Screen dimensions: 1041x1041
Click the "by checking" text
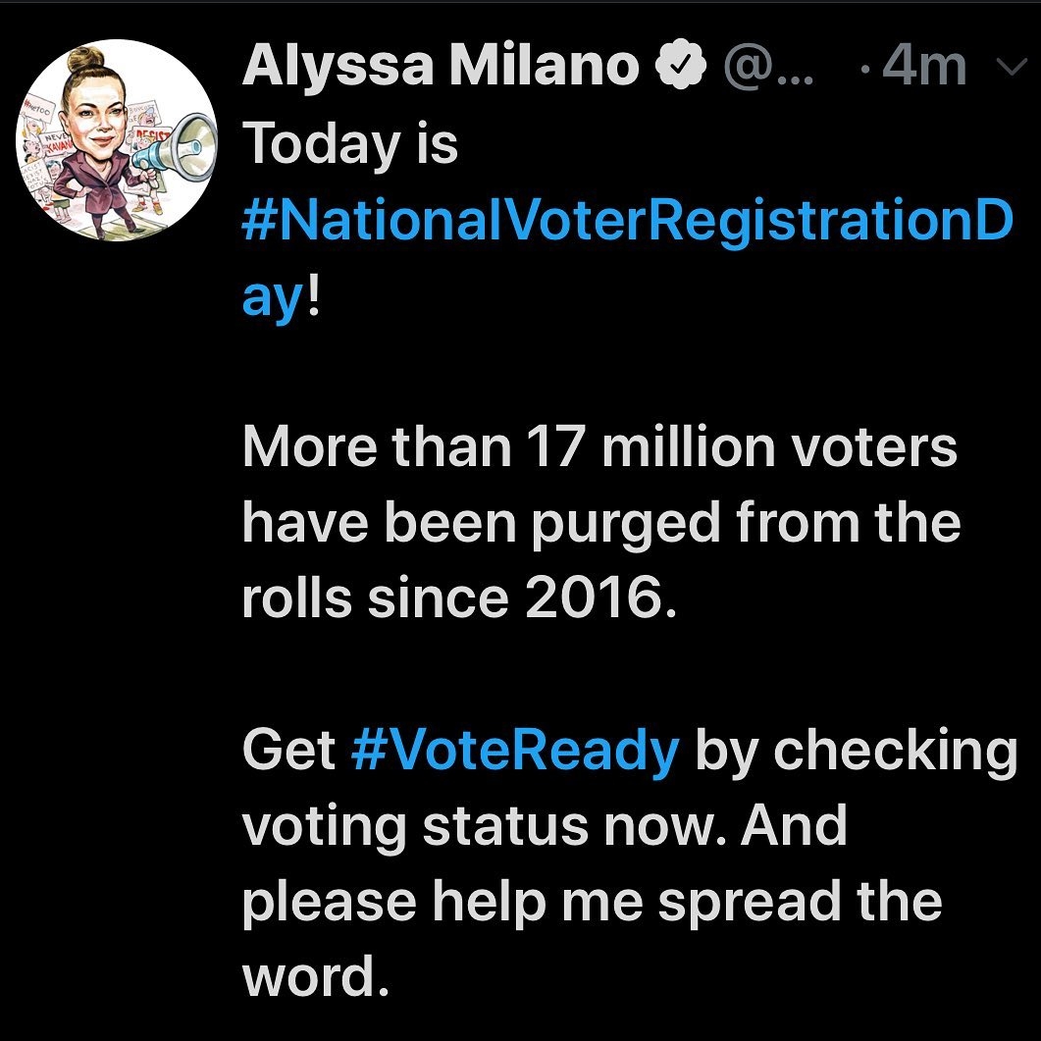(857, 753)
